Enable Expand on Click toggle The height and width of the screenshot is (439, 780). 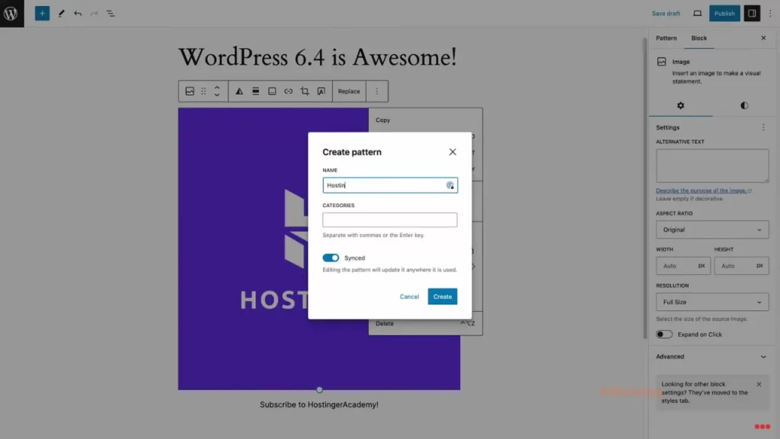(x=664, y=335)
